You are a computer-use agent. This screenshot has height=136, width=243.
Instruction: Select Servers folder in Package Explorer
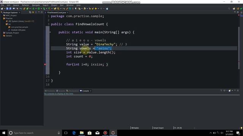[x=9, y=36]
